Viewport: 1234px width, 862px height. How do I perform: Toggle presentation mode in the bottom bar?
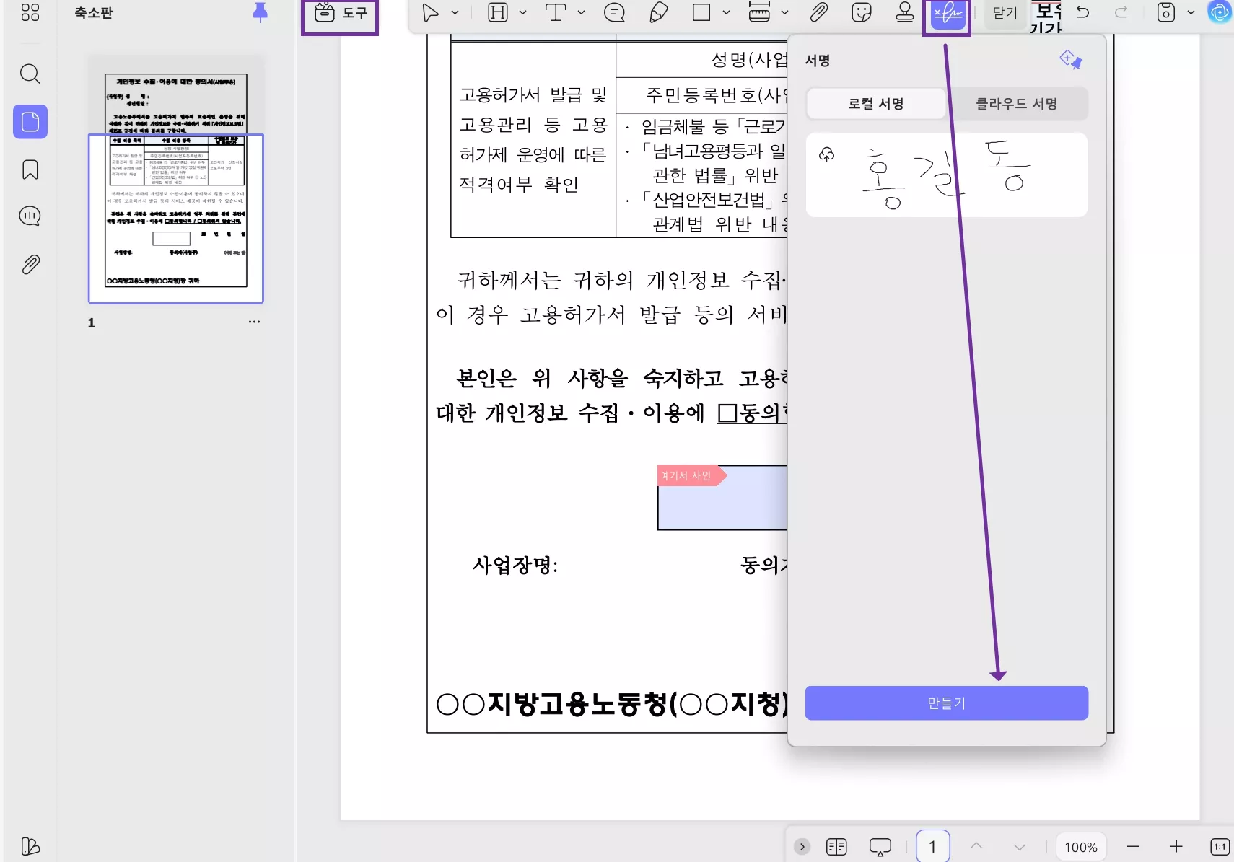[880, 845]
